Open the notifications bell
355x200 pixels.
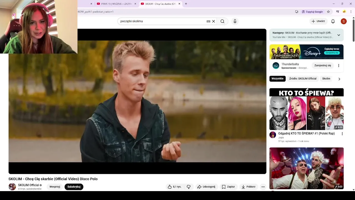333,21
